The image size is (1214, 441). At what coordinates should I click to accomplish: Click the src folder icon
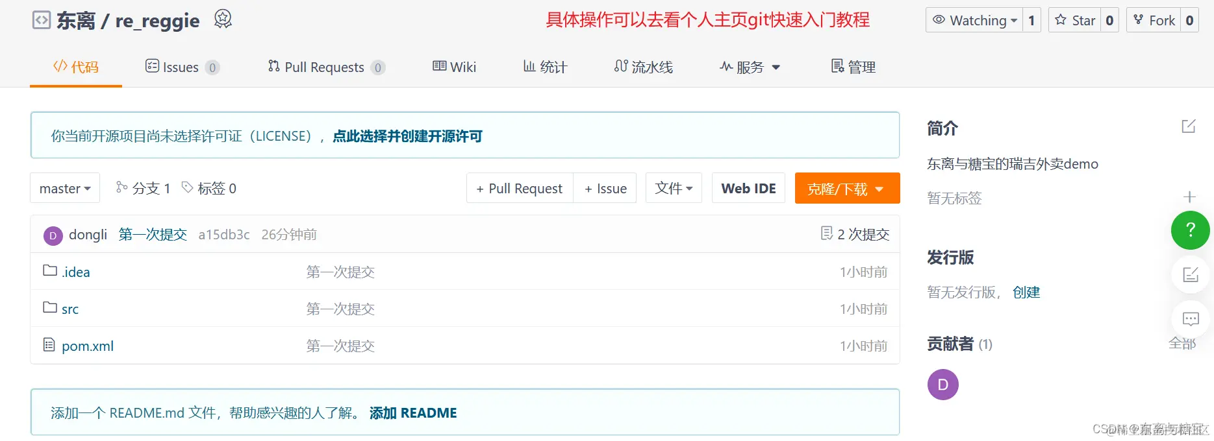(50, 307)
